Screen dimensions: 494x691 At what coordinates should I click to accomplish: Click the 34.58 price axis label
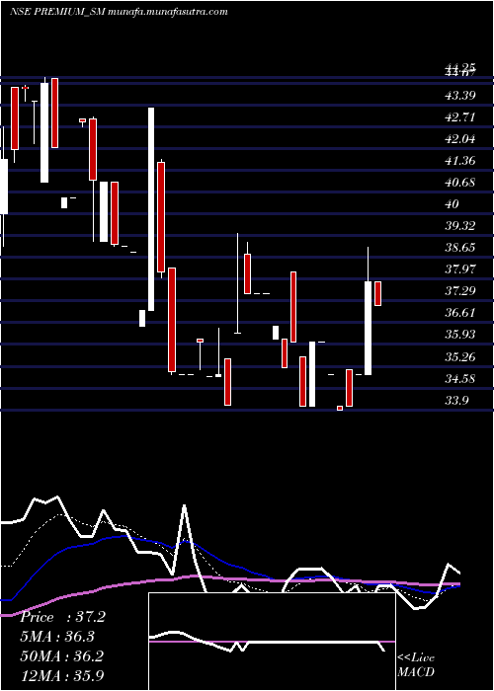[x=460, y=378]
